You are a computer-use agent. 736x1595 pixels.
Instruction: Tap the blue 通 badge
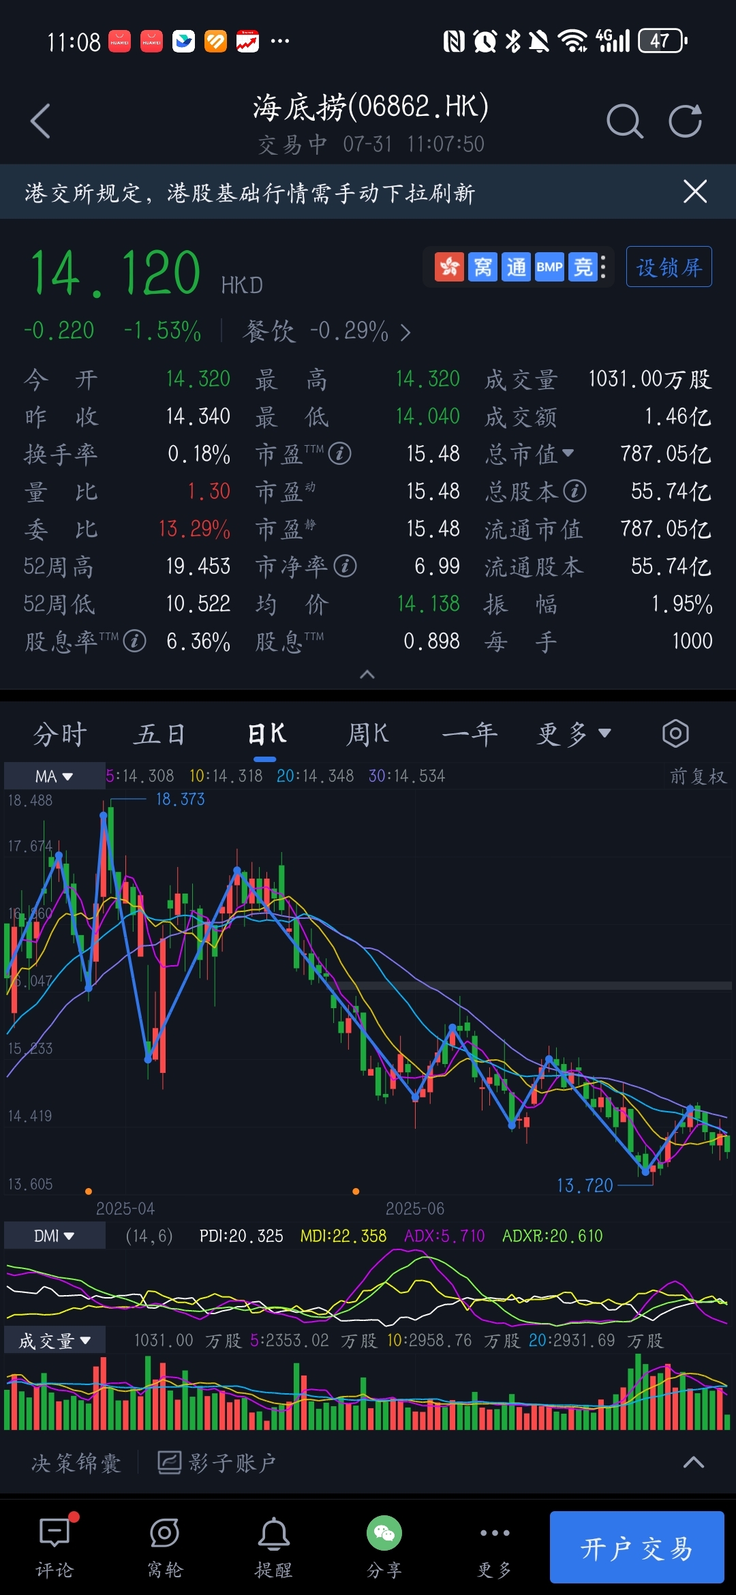pos(516,267)
